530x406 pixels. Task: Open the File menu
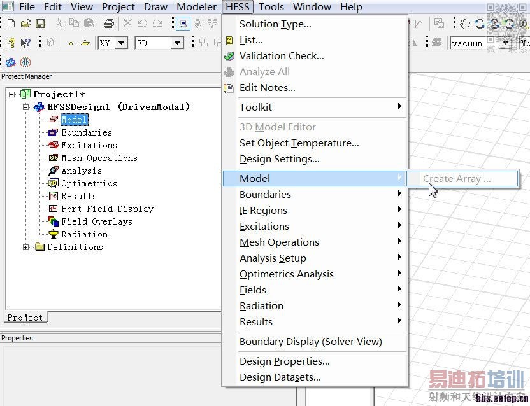coord(27,7)
